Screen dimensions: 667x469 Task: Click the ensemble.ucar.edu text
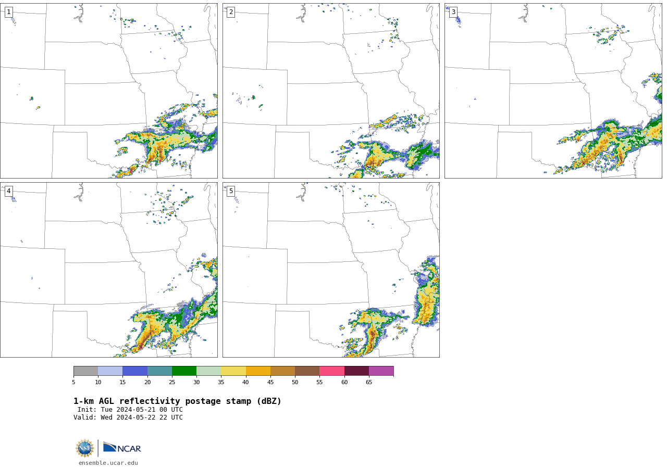coord(108,463)
